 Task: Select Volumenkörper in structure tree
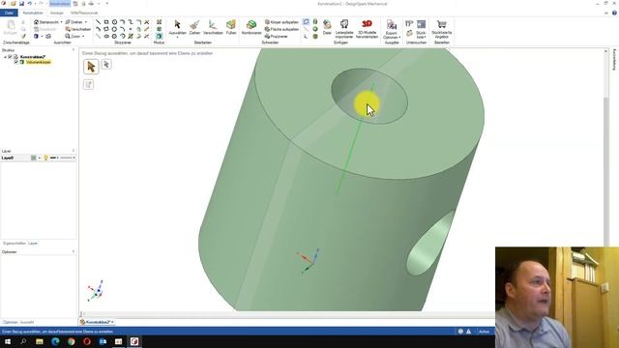pos(39,62)
